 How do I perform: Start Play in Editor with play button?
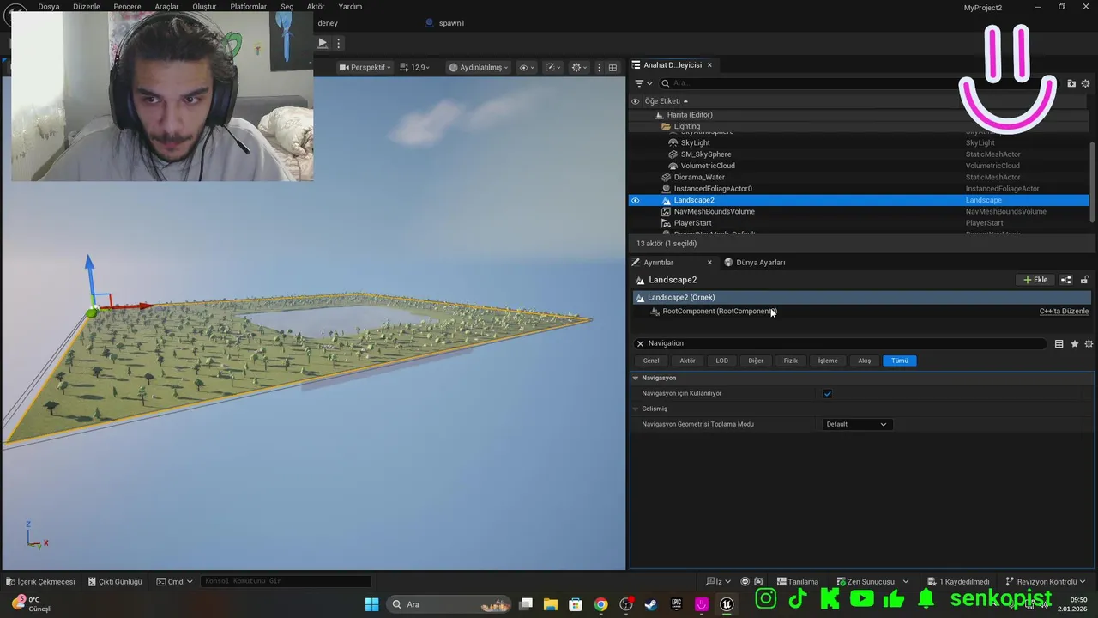point(323,43)
